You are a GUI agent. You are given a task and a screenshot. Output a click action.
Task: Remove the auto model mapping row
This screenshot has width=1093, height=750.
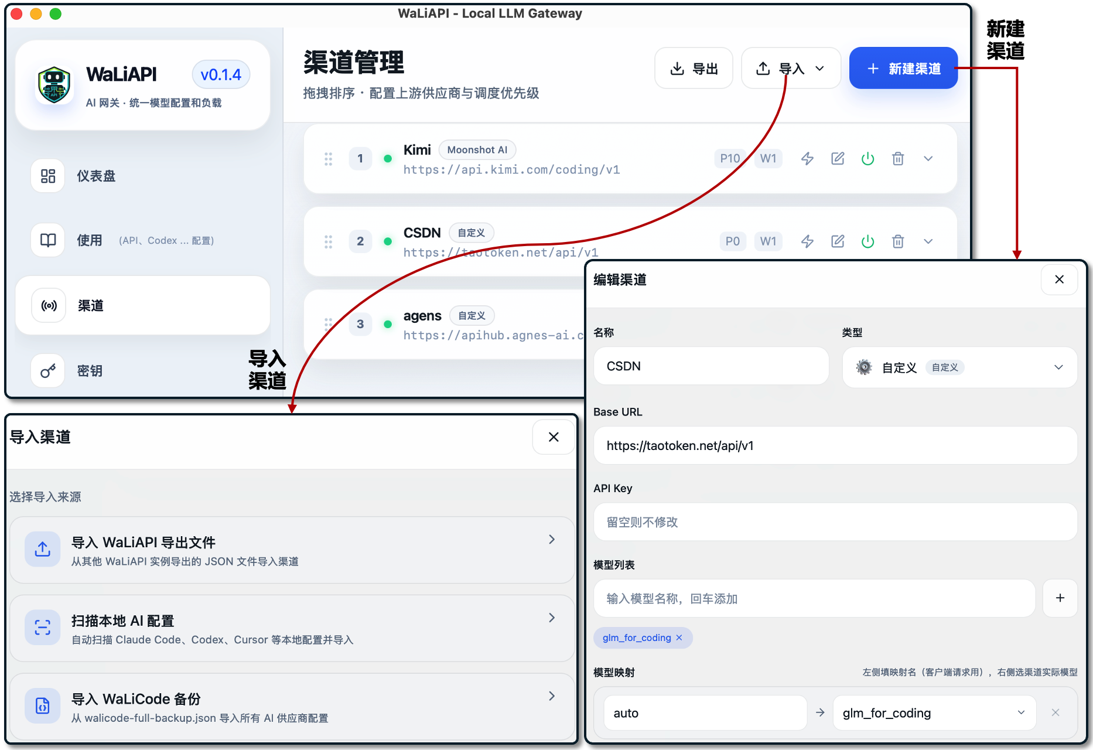[1056, 712]
